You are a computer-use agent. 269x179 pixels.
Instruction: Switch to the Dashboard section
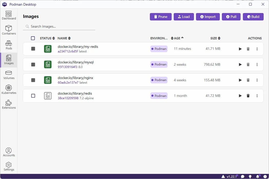click(9, 15)
